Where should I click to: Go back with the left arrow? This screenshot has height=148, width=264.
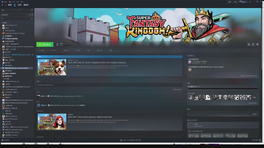(3, 5)
